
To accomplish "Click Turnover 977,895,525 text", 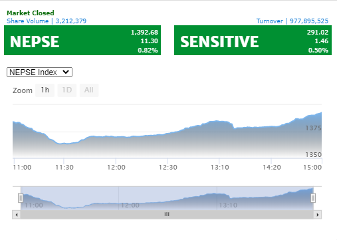I will tap(292, 21).
